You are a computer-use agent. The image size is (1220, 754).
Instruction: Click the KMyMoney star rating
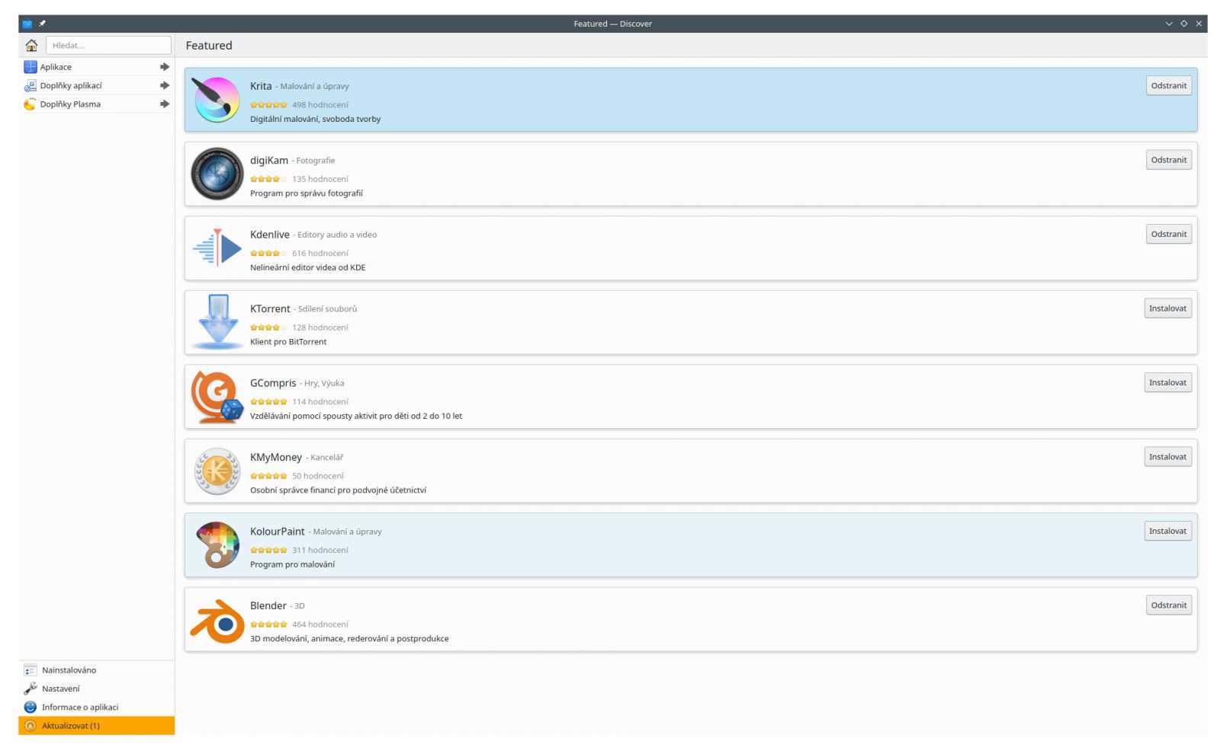[268, 476]
